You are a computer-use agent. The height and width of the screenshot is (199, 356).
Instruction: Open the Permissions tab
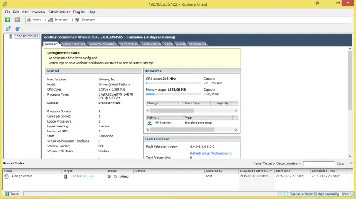(198, 44)
